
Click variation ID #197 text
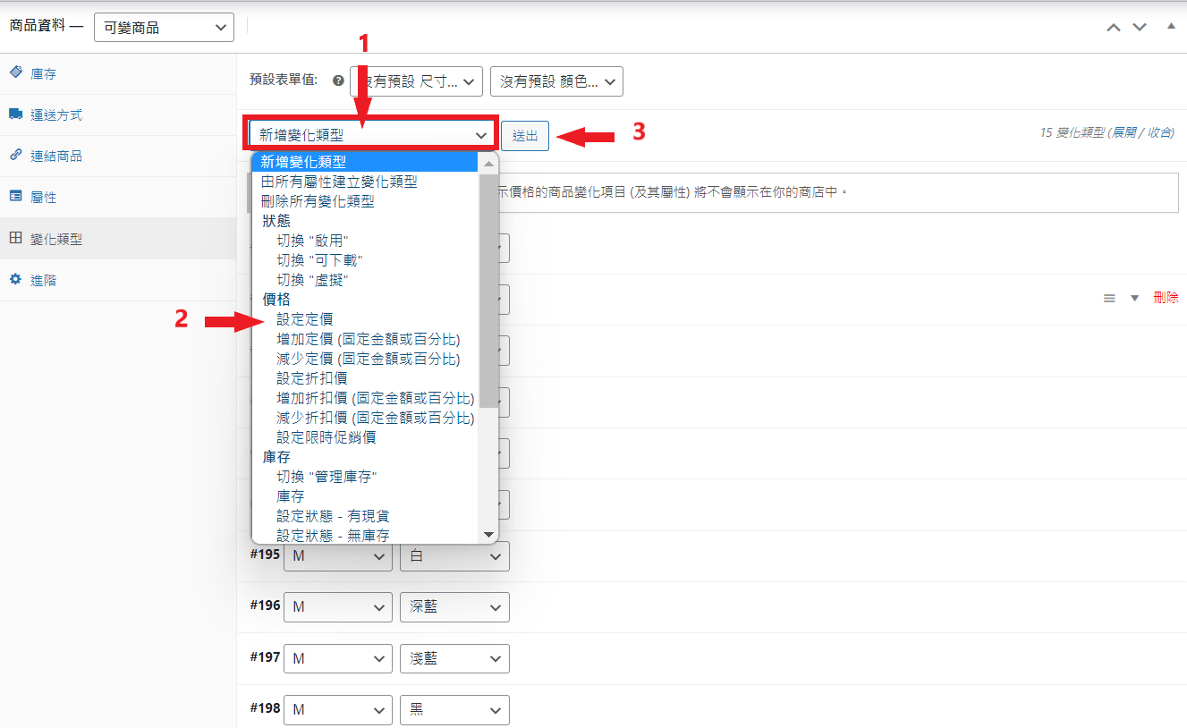tap(266, 657)
